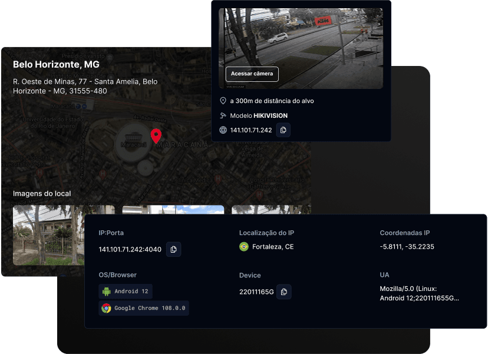The image size is (488, 354).
Task: Click the truncated Mozilla/5.0 UA text
Action: click(419, 293)
